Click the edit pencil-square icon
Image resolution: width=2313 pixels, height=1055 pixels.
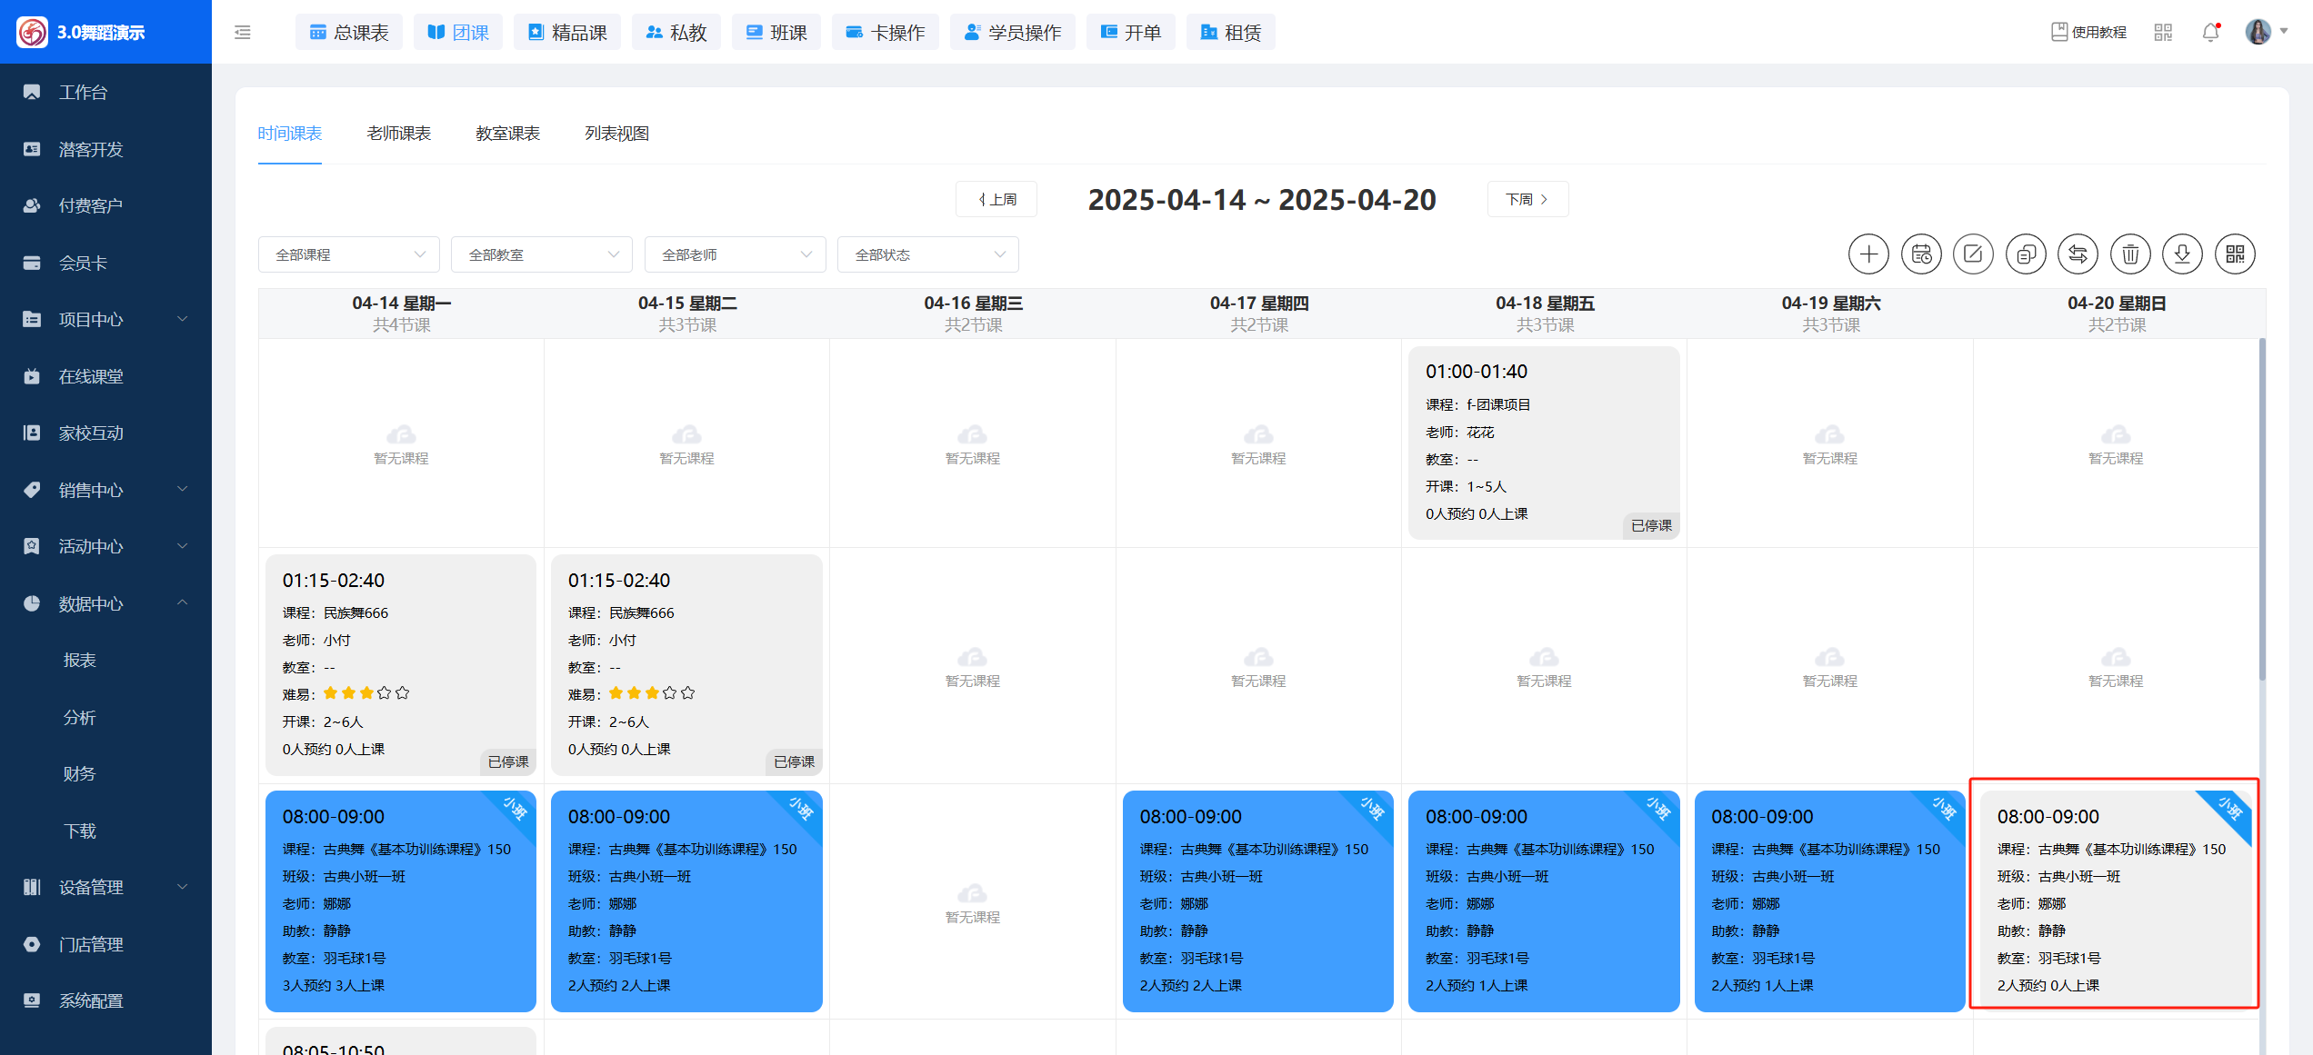click(x=1973, y=254)
